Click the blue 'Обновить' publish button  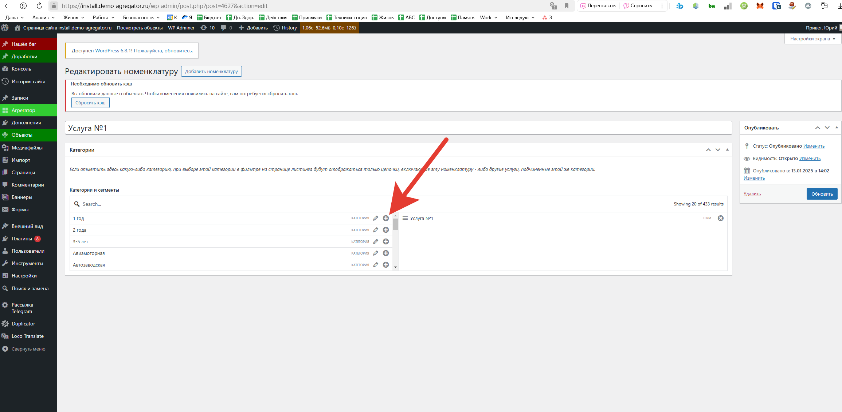[x=822, y=194]
